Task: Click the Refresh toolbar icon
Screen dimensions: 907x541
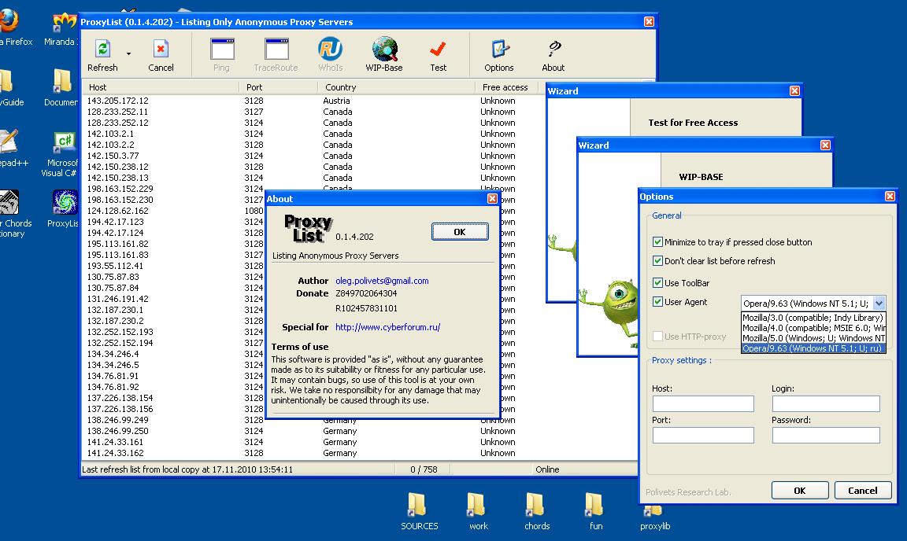Action: pos(102,49)
